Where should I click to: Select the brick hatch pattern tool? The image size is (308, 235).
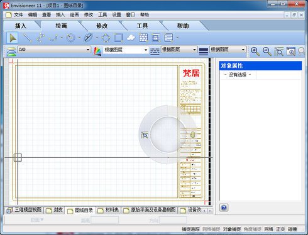click(x=143, y=38)
